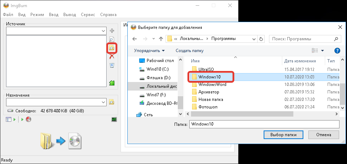347x164 pixels.
Task: Open the Упорядочить dropdown menu
Action: (x=150, y=51)
